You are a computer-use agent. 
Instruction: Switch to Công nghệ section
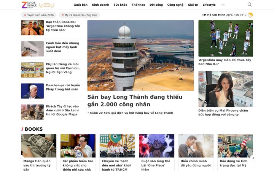(x=175, y=5)
